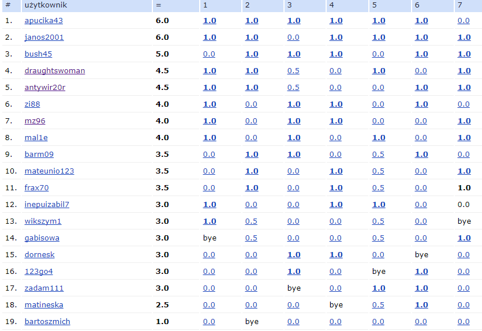Click the draughtswoman username link
The height and width of the screenshot is (331, 482).
click(x=55, y=71)
